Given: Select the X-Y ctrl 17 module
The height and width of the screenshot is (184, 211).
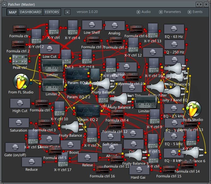Looking at the screenshot, I should tap(63, 160).
